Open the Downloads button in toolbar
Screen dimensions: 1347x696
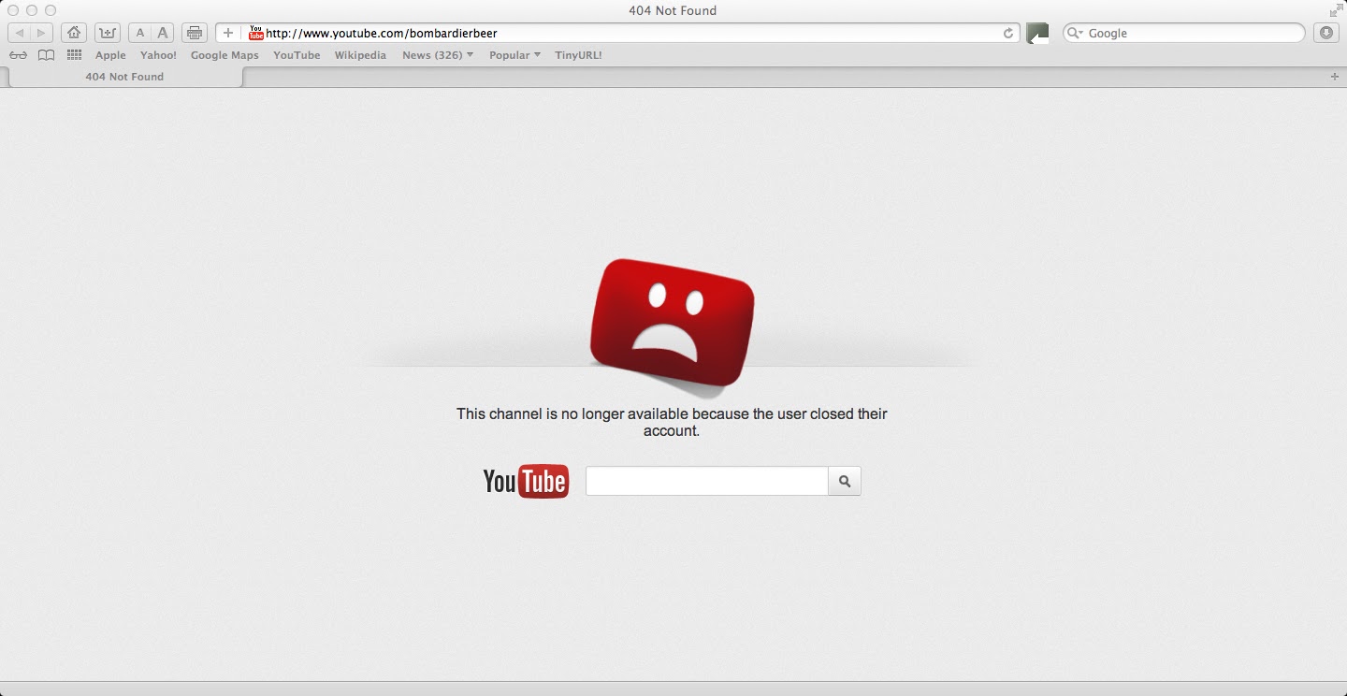pos(1326,33)
